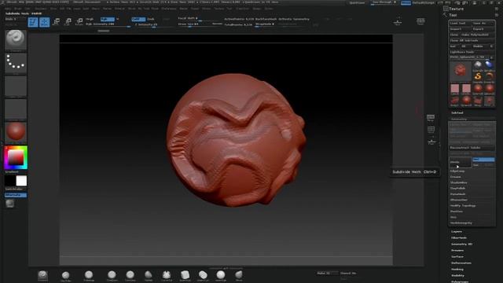Click the Lightbox Tools button

pos(472,52)
